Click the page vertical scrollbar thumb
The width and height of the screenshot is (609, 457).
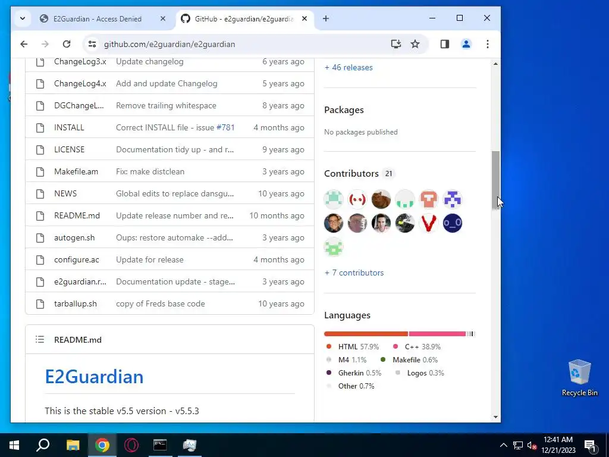click(x=495, y=180)
